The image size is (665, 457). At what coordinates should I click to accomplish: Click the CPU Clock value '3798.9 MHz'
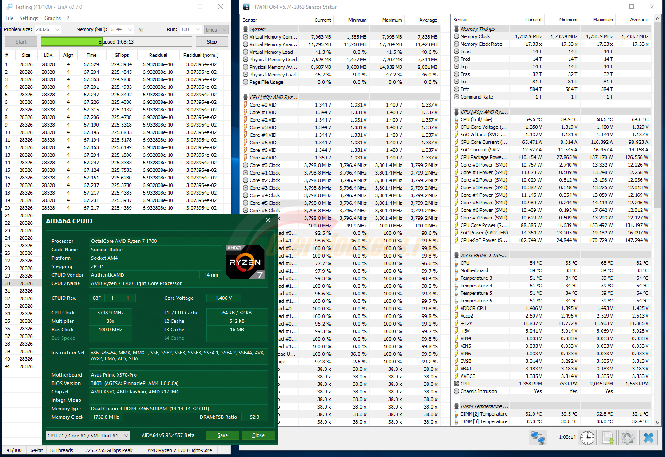(x=111, y=313)
